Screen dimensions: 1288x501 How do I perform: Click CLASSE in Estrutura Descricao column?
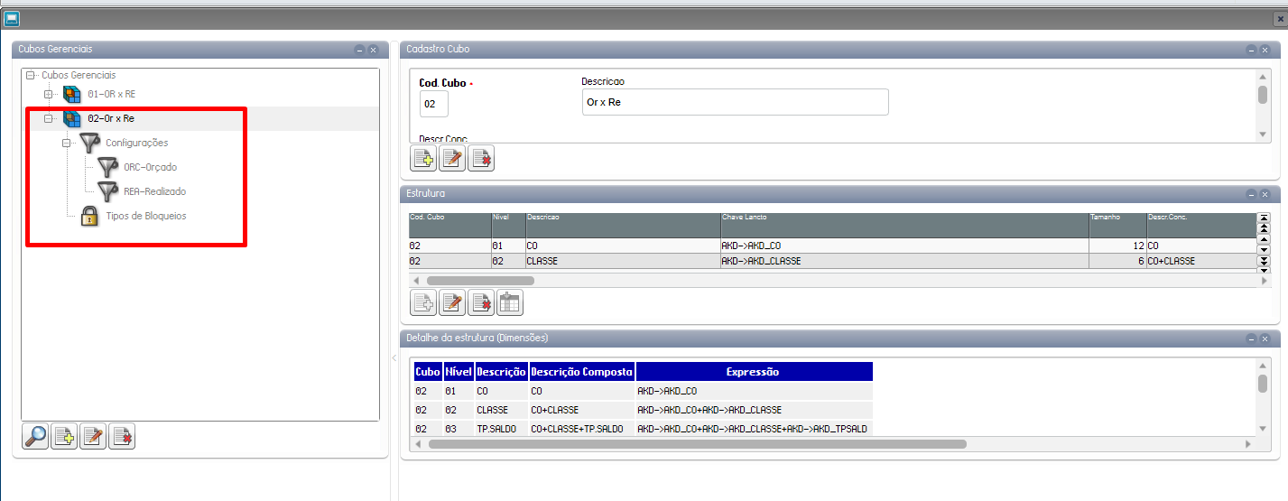tap(623, 261)
